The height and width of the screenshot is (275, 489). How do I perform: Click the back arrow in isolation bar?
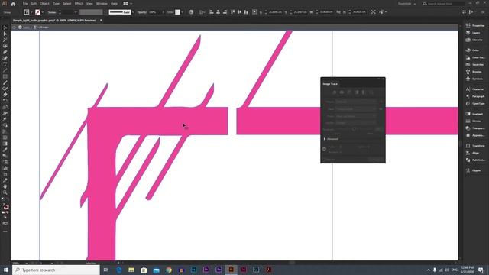tap(14, 27)
